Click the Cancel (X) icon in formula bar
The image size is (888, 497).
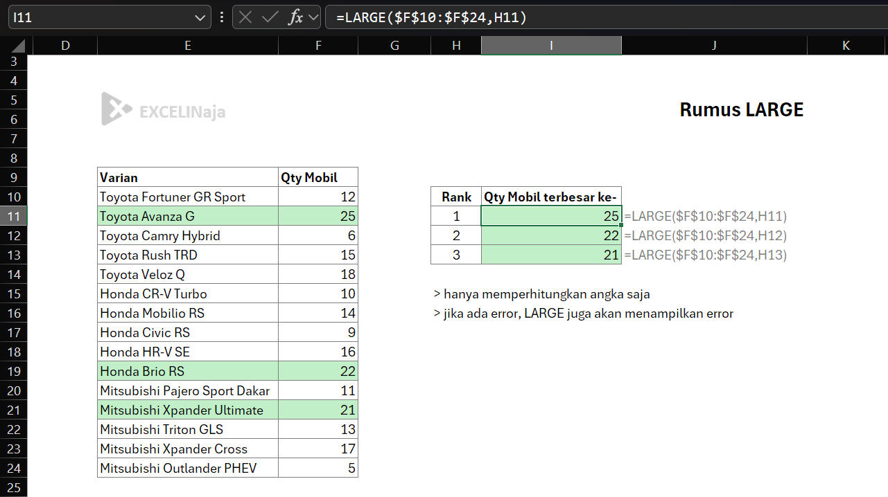245,17
